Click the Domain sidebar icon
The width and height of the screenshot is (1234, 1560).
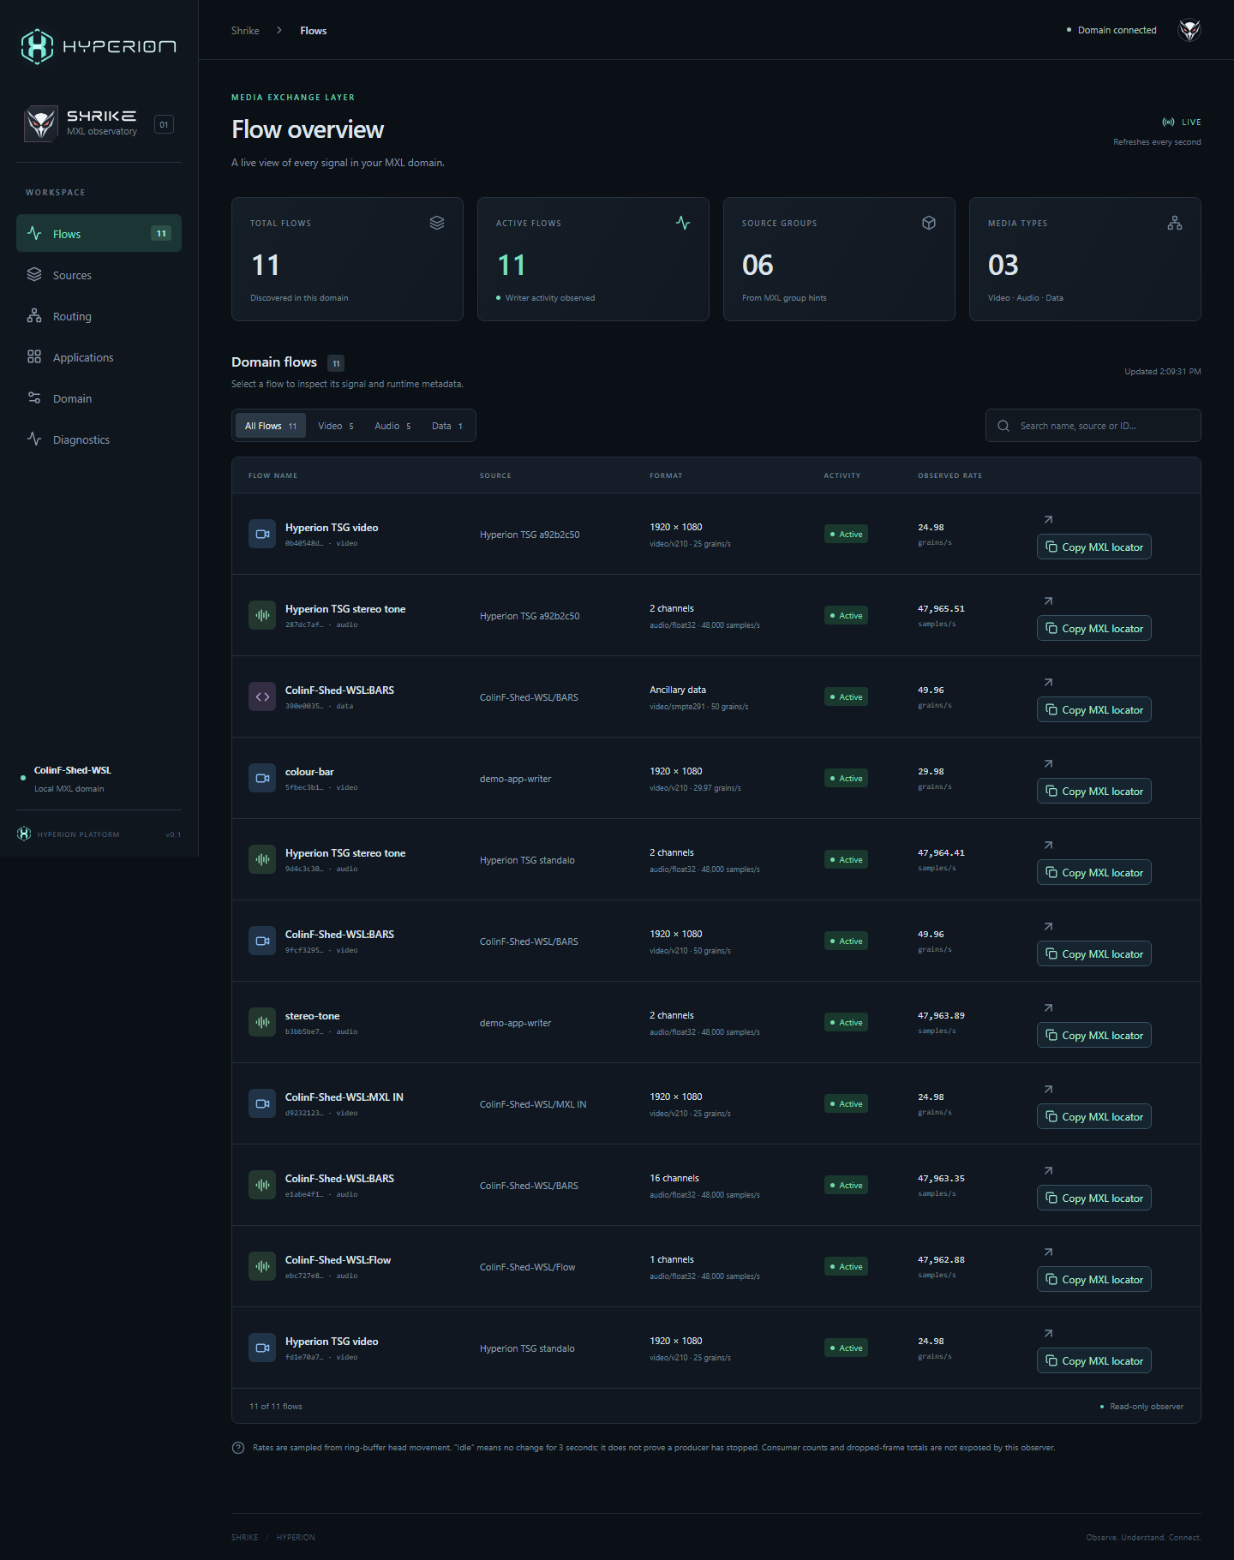[x=34, y=398]
